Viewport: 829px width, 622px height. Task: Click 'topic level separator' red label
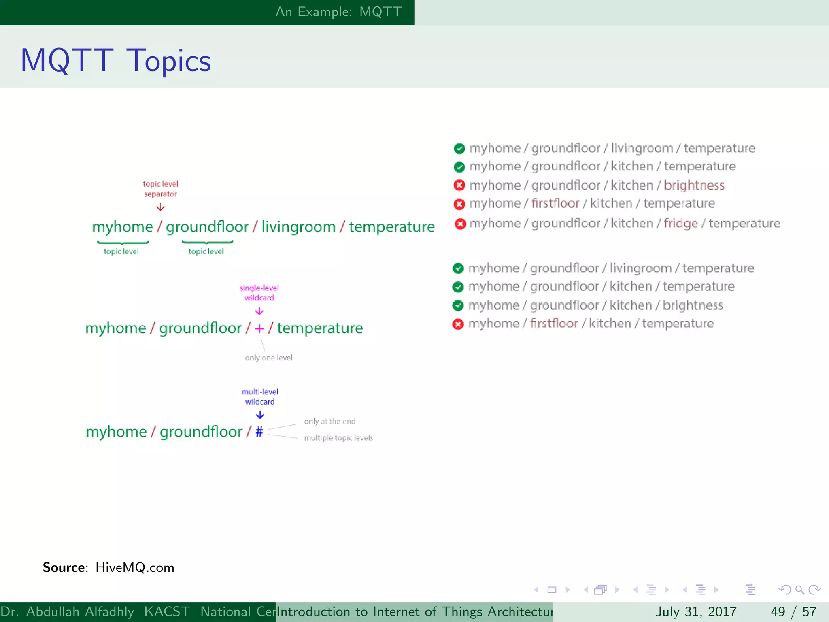click(160, 189)
